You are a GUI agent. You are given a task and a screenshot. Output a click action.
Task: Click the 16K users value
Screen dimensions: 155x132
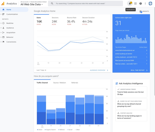coord(39,21)
